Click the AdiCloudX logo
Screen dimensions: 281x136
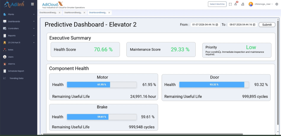[63, 5]
